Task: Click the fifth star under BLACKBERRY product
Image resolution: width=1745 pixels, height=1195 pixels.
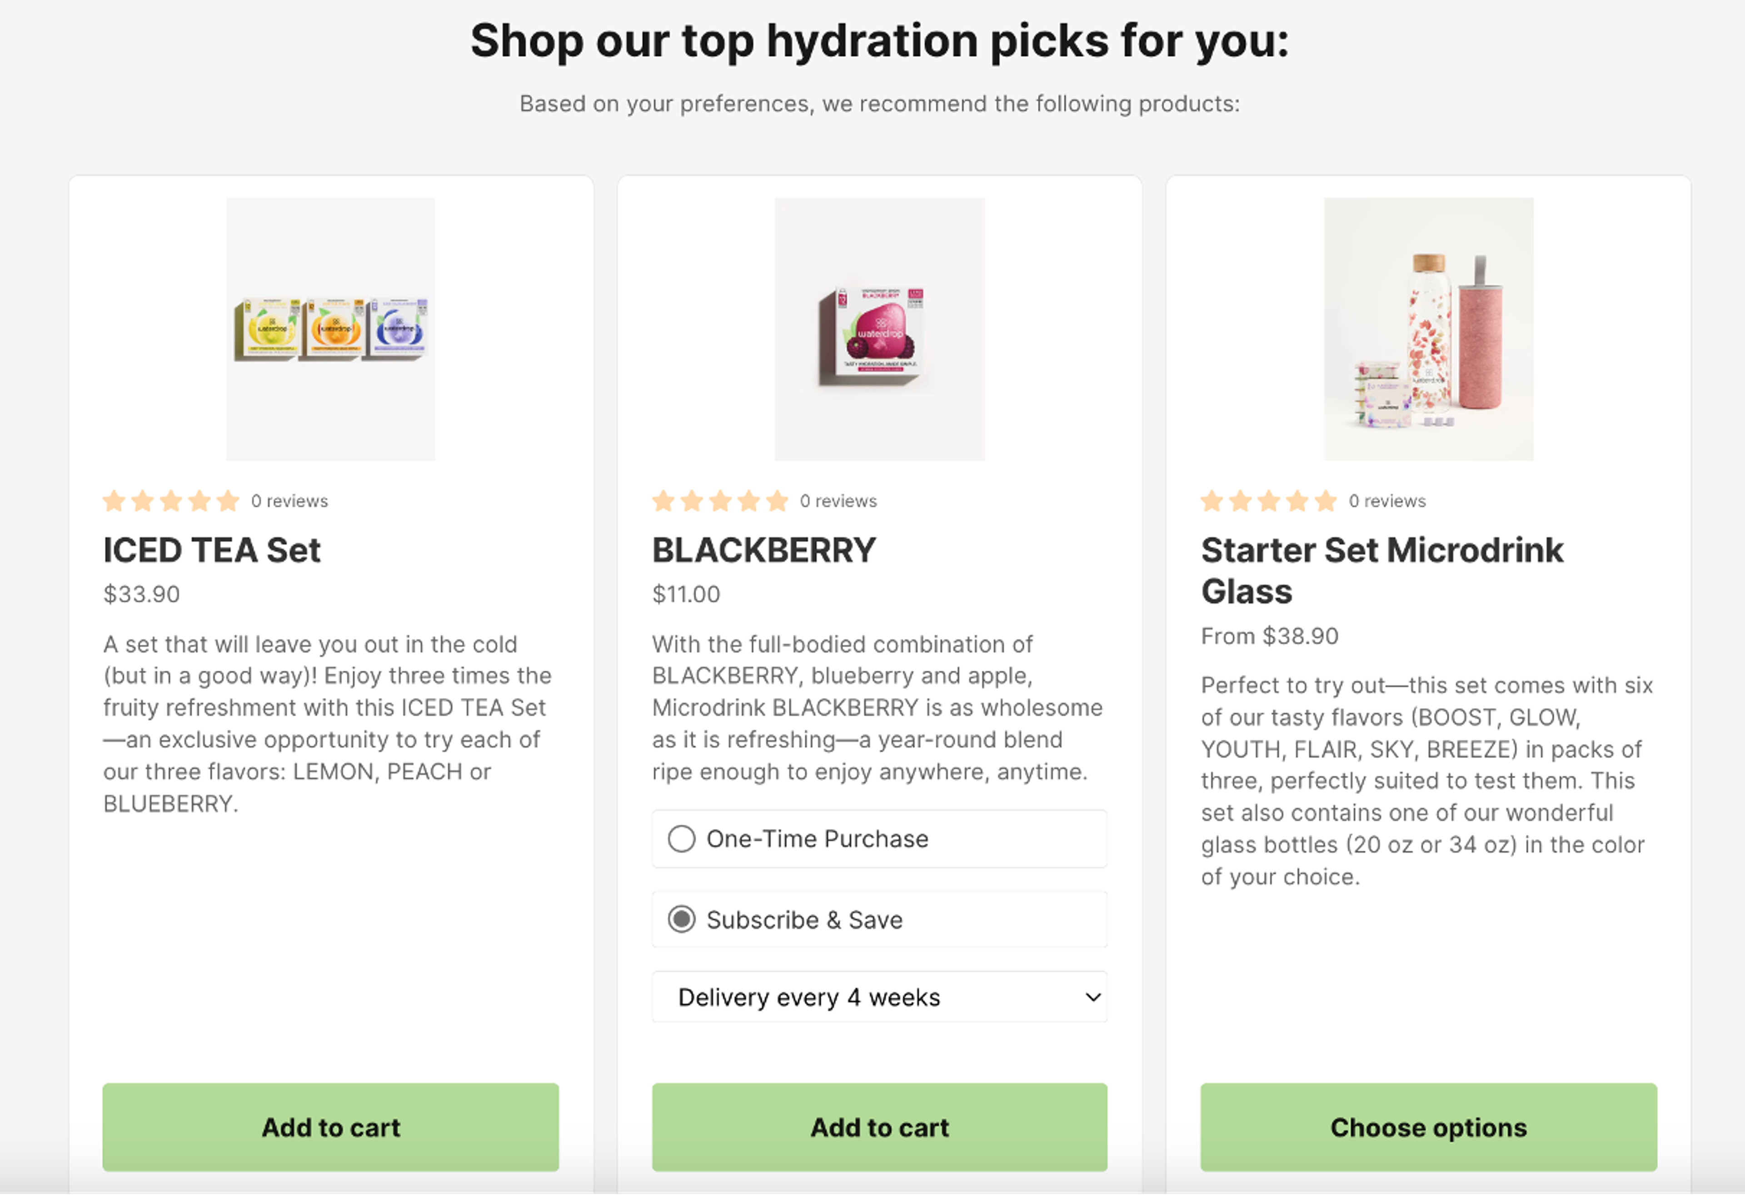Action: (x=777, y=501)
